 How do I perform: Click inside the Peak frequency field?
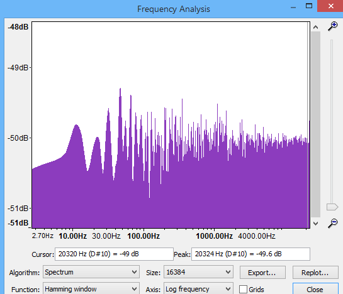tap(250, 254)
